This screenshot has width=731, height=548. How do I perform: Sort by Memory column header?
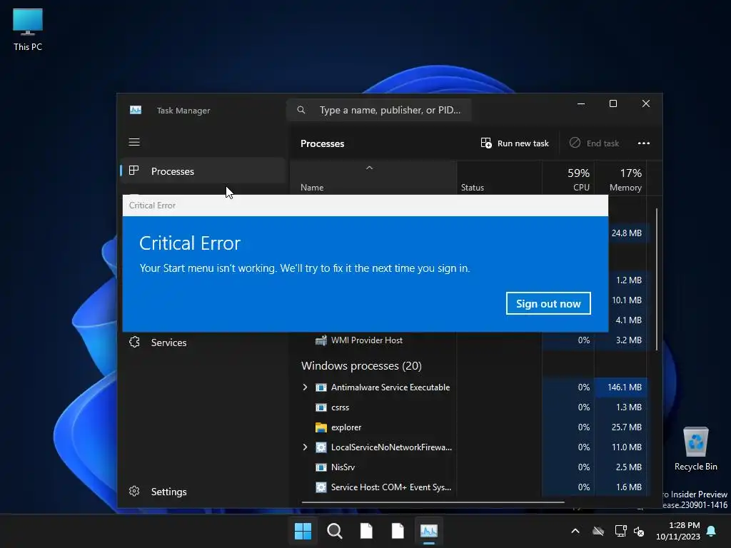tap(620, 179)
